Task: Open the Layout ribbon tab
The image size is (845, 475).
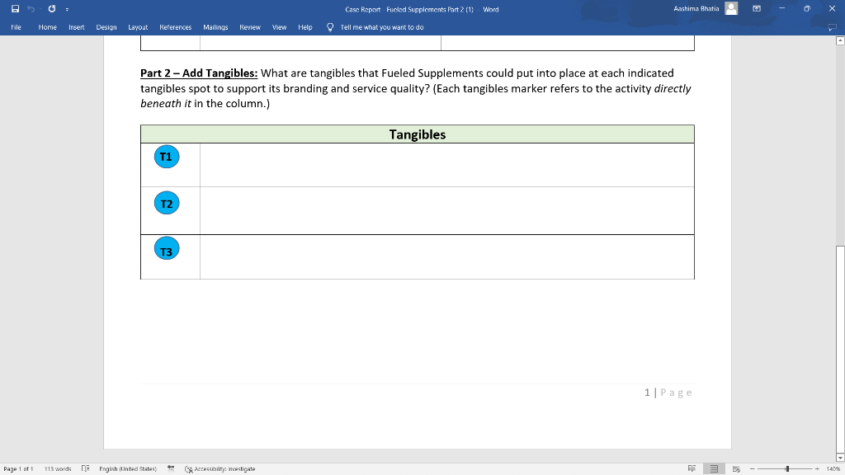Action: coord(138,27)
